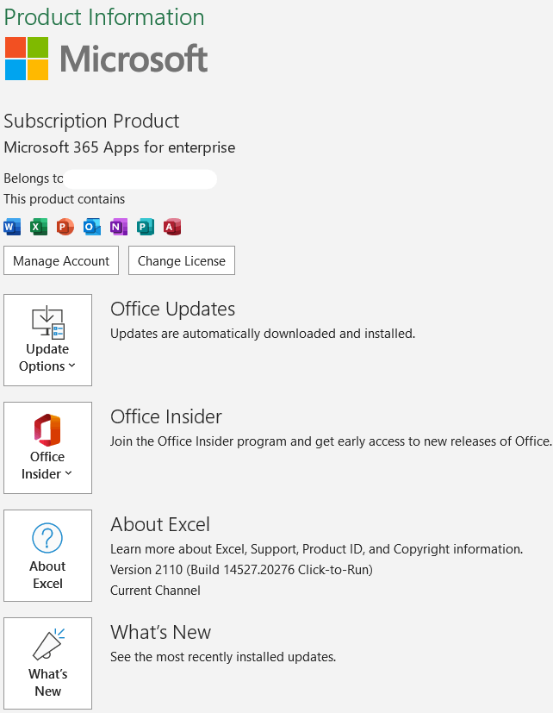
Task: Click the Microsoft four-color logo
Action: [27, 59]
